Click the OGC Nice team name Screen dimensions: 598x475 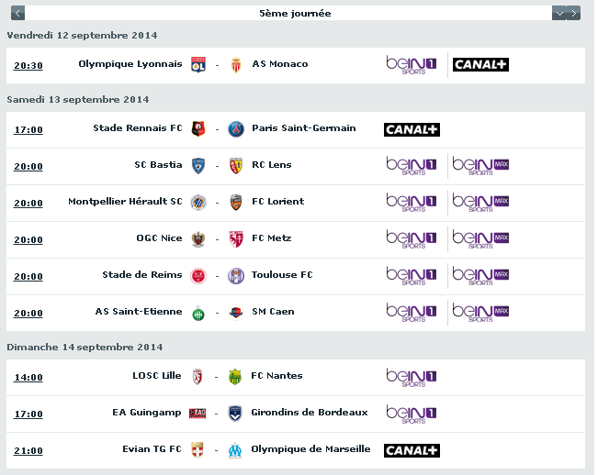159,238
